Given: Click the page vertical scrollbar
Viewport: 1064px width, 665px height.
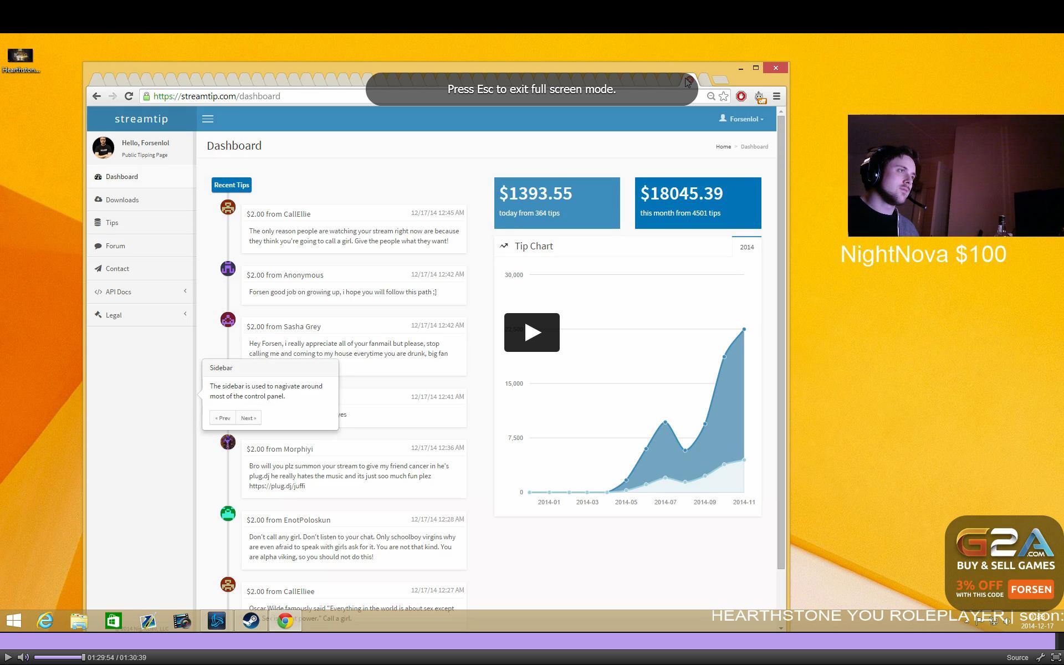Looking at the screenshot, I should point(781,344).
